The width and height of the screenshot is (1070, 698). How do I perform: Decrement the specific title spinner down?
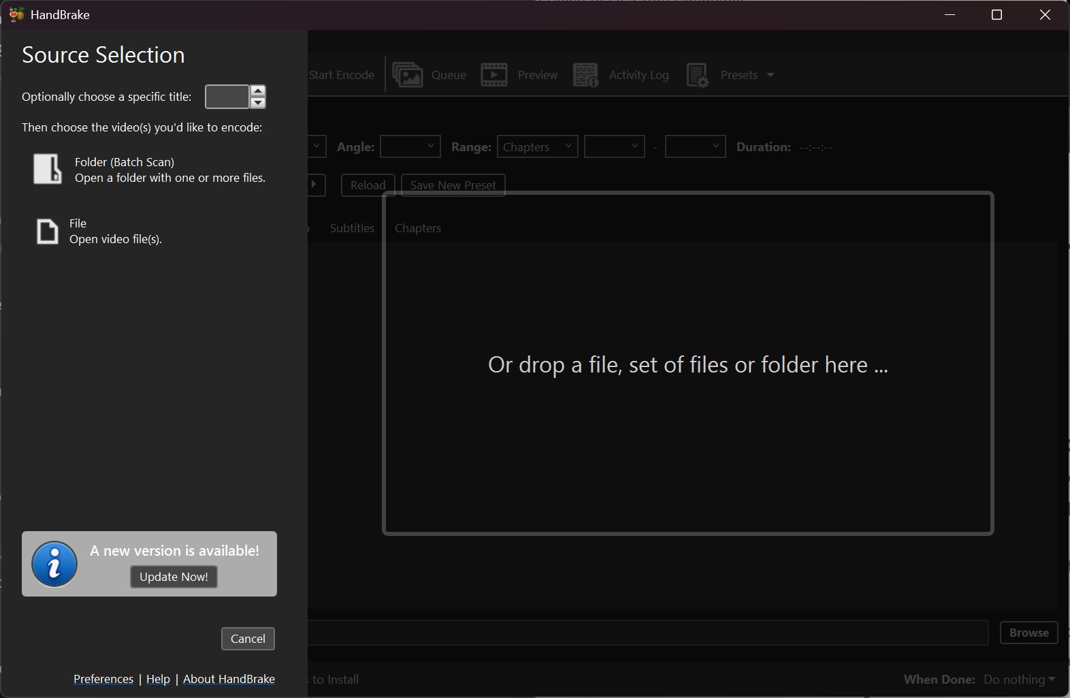pyautogui.click(x=258, y=103)
